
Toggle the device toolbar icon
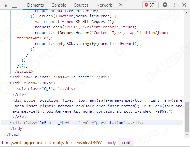14,5
